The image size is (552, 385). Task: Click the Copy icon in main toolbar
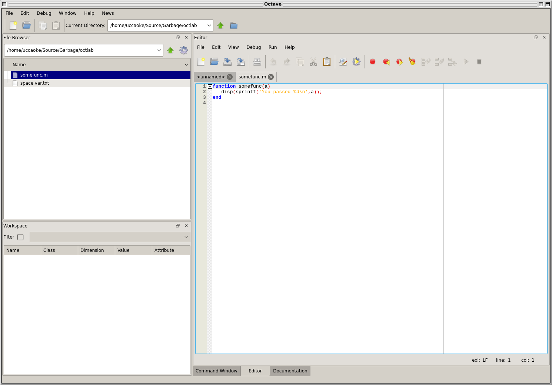tap(43, 26)
